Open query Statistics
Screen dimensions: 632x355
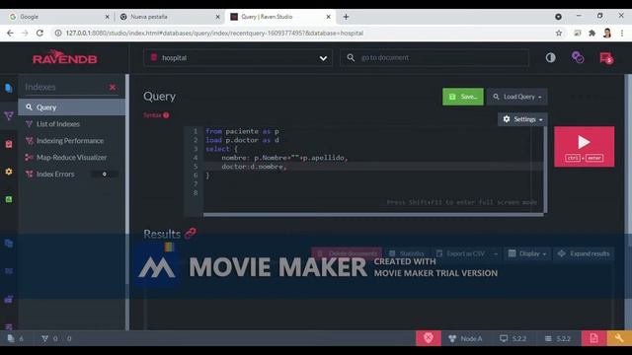click(407, 253)
